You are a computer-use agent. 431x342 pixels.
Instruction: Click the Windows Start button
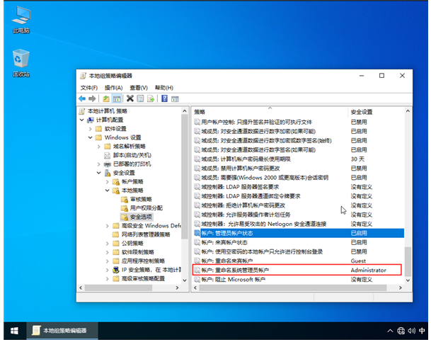pyautogui.click(x=13, y=331)
